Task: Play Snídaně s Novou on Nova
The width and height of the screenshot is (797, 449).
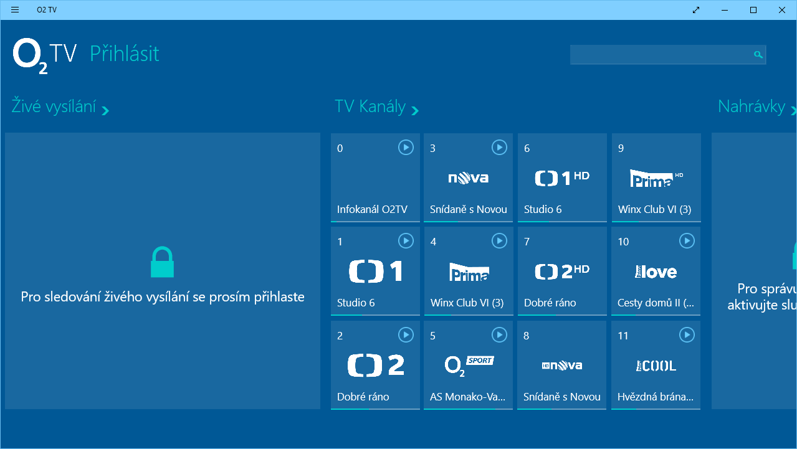Action: point(499,148)
